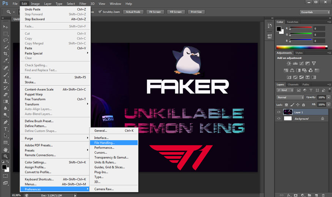Click Brightness/Contrast adjustment icon
Viewport: 332px width, 197px height.
tap(289, 63)
